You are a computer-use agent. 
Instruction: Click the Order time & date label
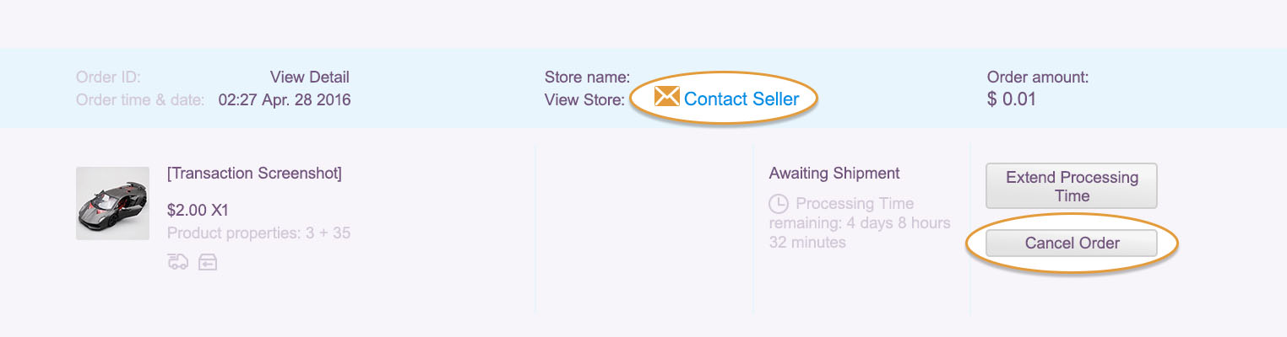[x=140, y=100]
